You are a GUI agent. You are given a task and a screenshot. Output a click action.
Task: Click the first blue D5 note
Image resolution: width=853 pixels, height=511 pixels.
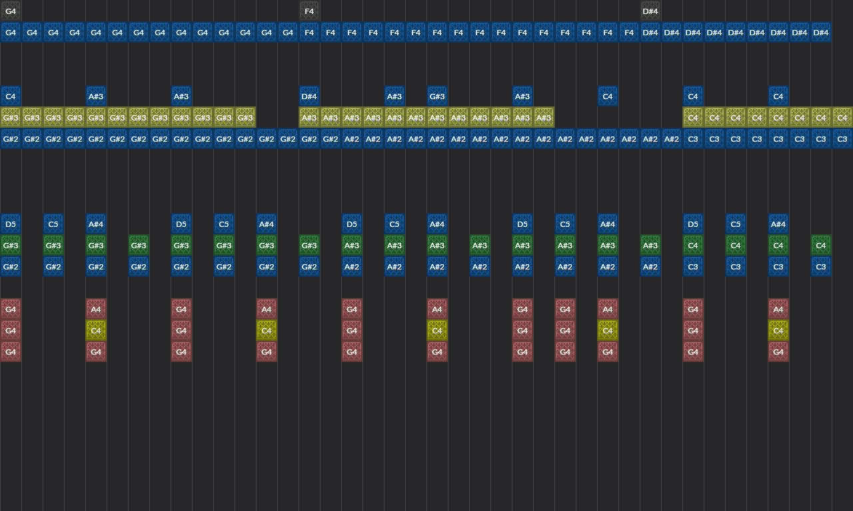[11, 224]
